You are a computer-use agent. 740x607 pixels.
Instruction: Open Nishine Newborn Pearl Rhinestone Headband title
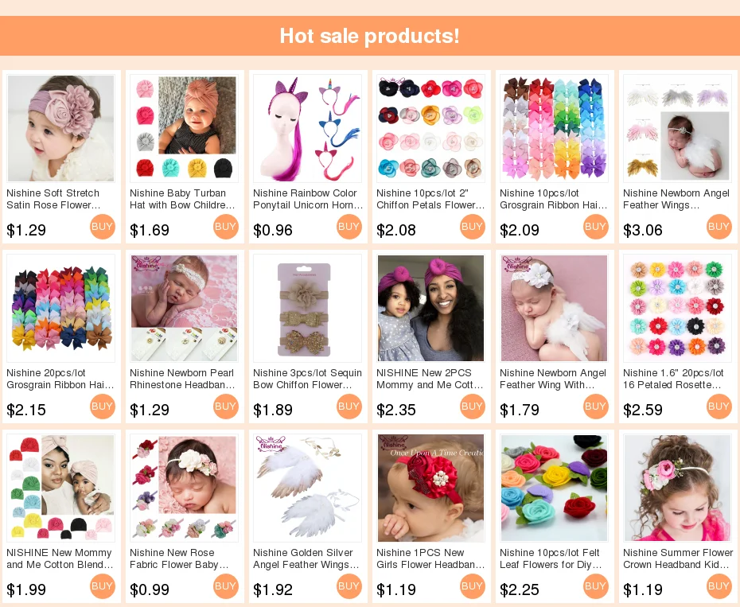(x=182, y=379)
